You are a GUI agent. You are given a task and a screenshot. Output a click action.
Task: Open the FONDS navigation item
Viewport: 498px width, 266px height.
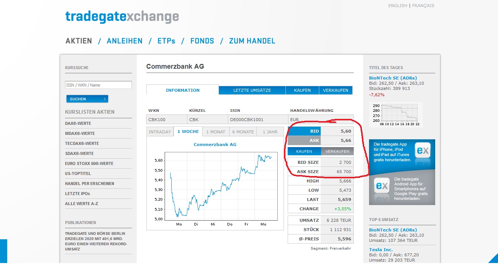[x=202, y=41]
